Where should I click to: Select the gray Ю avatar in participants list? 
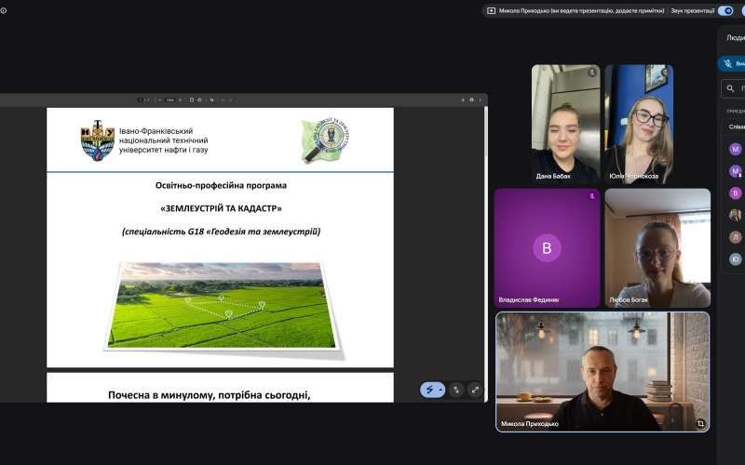735,259
